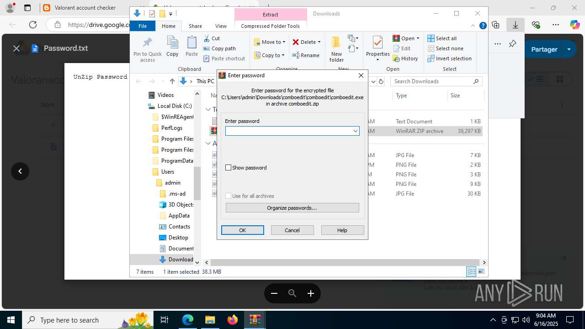Click Copy path in the ribbon
Image resolution: width=585 pixels, height=329 pixels.
[219, 48]
